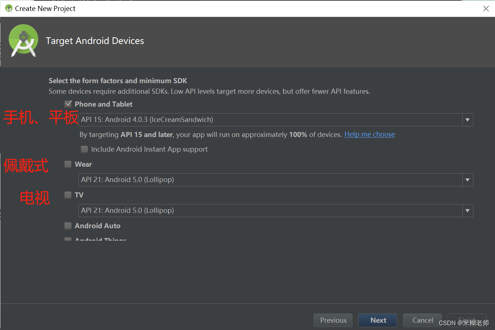Viewport: 495px width, 330px height.
Task: Click the Create New Project window title
Action: [x=45, y=8]
